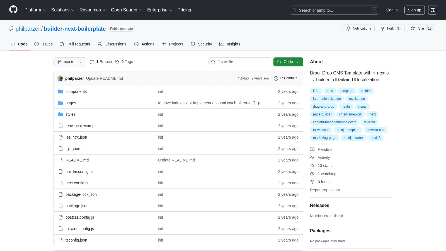Image resolution: width=446 pixels, height=251 pixels.
Task: Open the components folder icon
Action: [60, 91]
